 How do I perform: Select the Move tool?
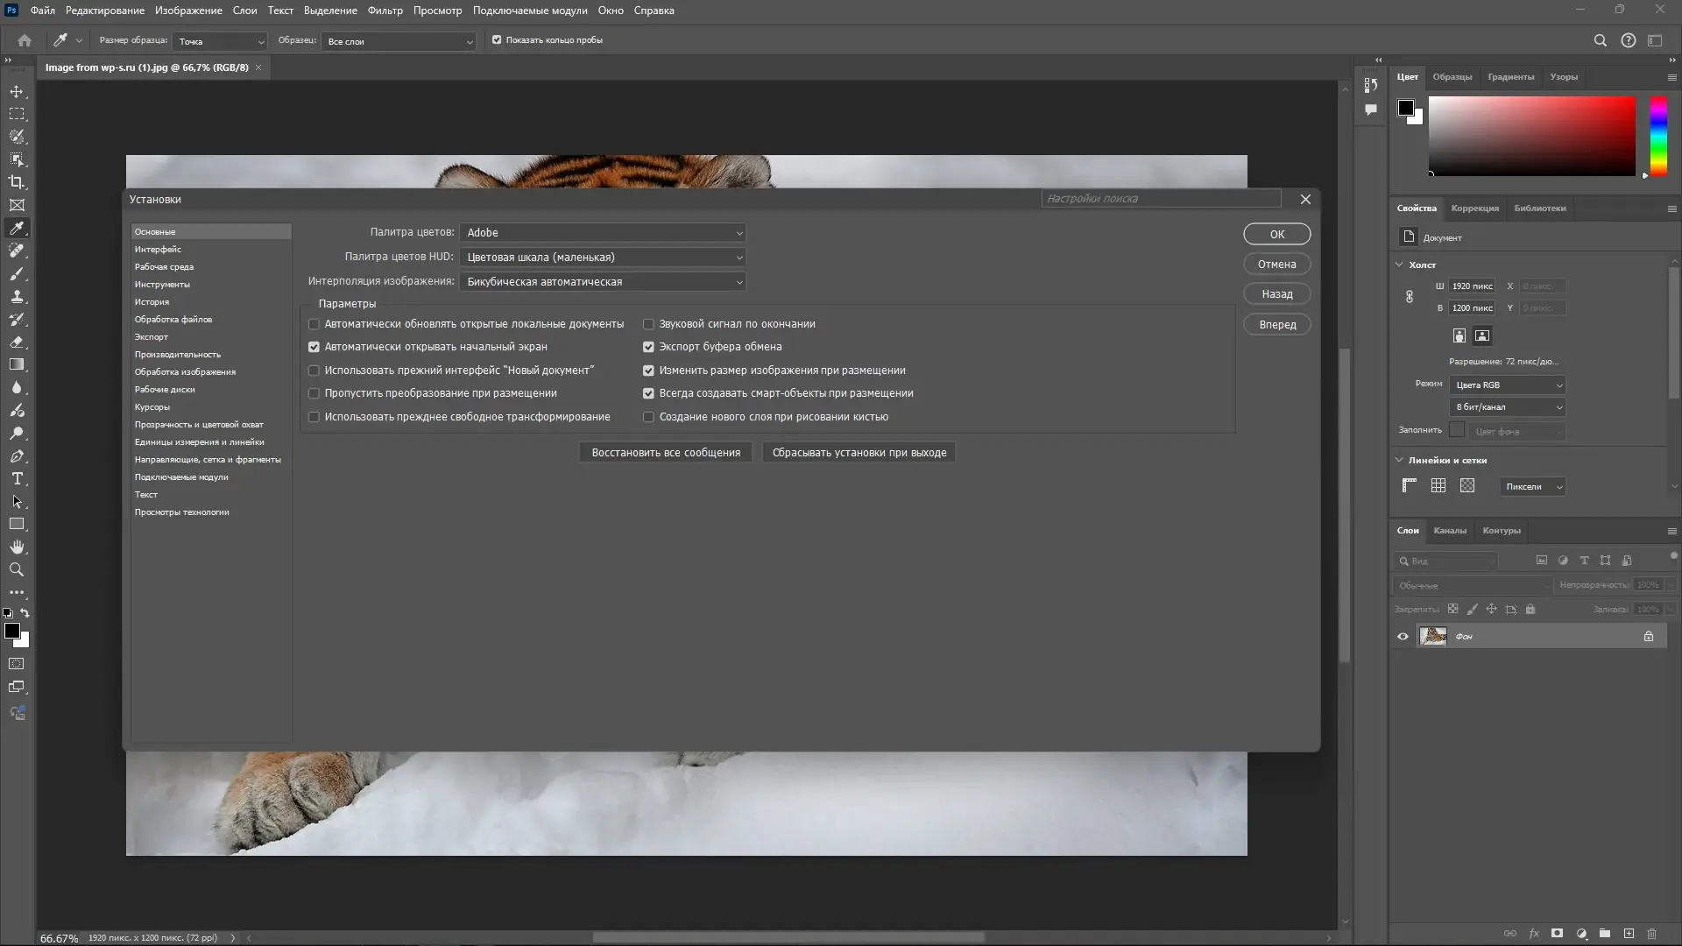(17, 91)
